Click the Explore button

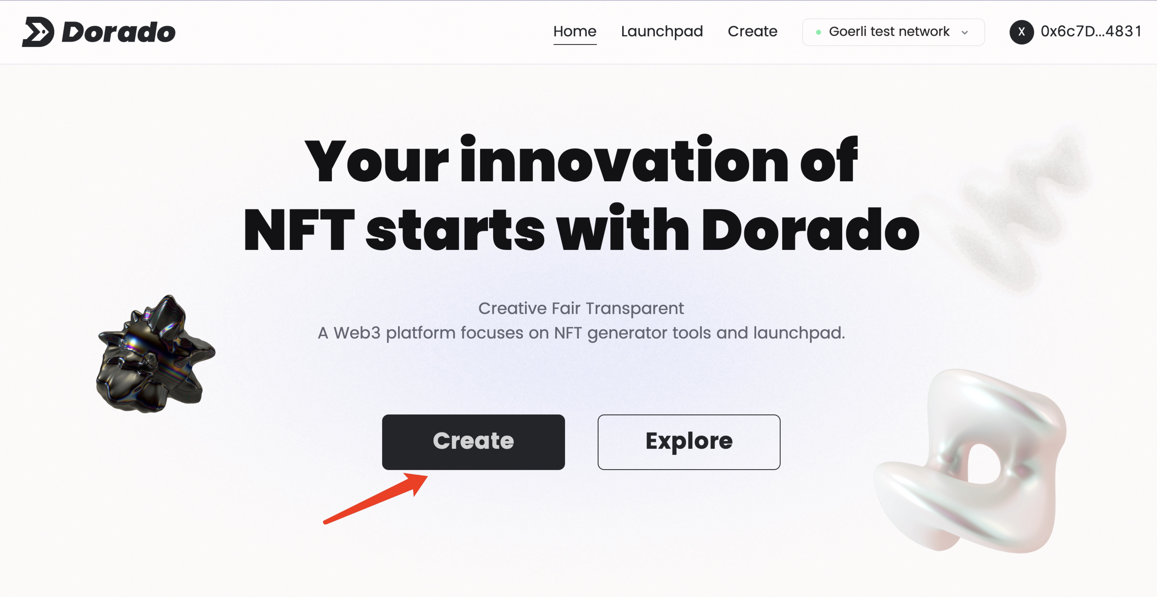(689, 442)
